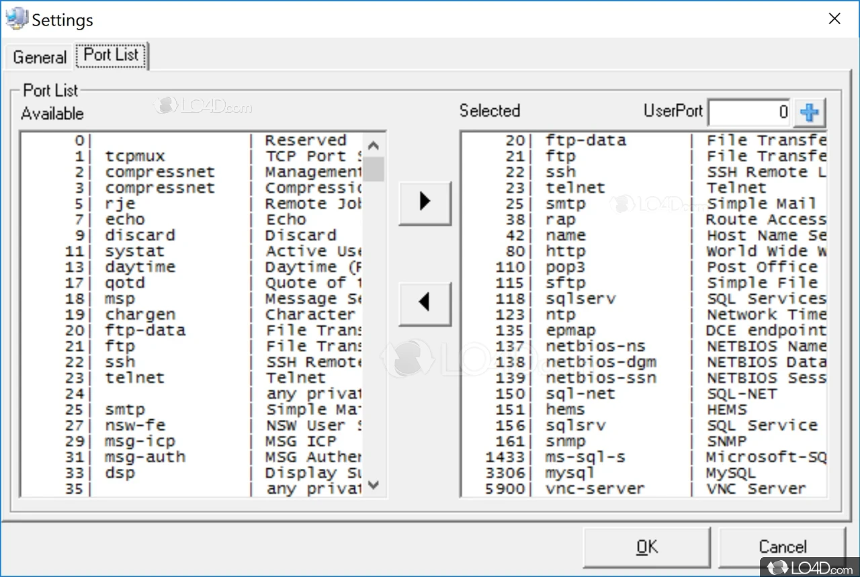860x577 pixels.
Task: Select http in the Selected list
Action: pos(644,251)
